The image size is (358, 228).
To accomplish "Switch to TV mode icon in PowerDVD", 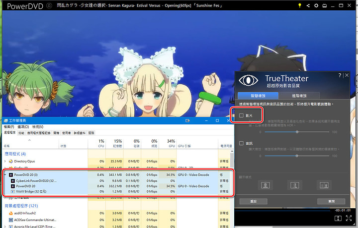I will (324, 5).
